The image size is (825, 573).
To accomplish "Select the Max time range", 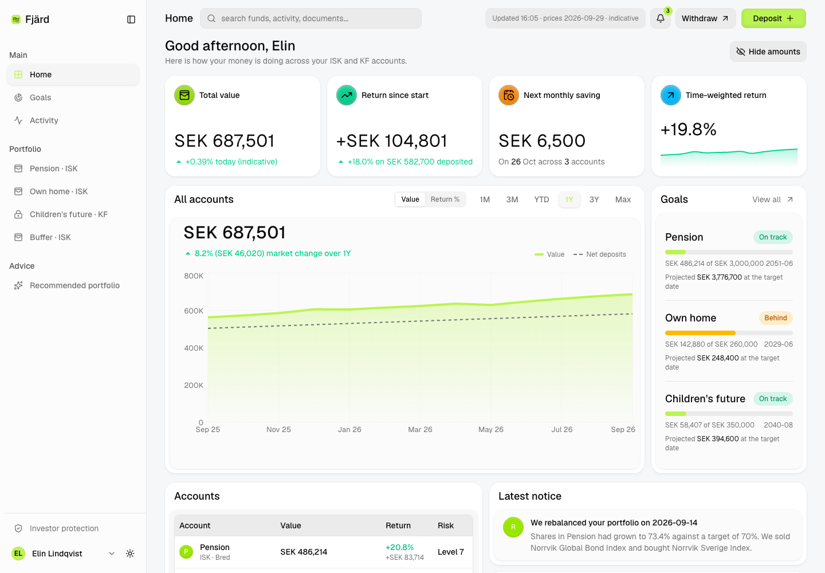I will point(623,199).
